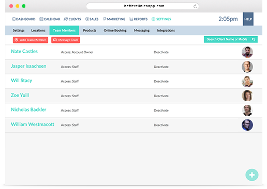Image resolution: width=267 pixels, height=189 pixels.
Task: Click the Help button
Action: click(x=248, y=19)
